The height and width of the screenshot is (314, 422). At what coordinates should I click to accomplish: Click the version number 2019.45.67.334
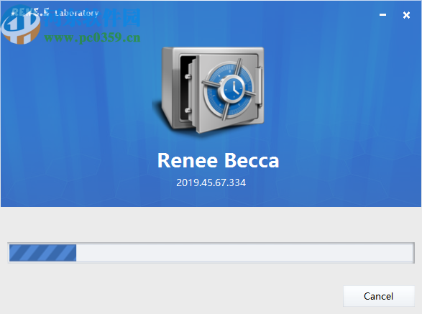211,183
